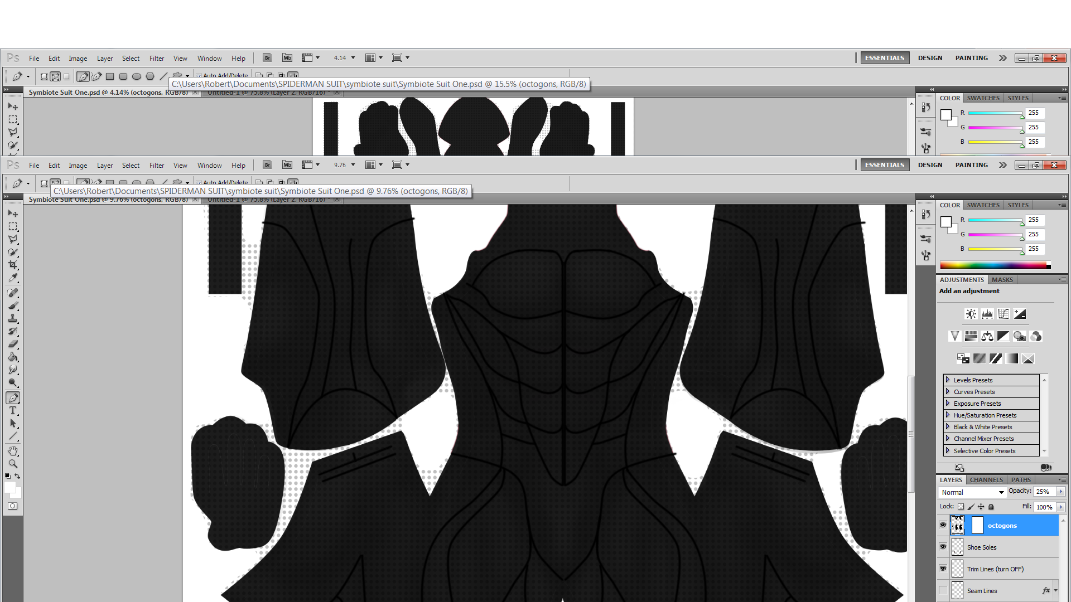Select the History Brush tool
Screen dimensions: 1071x602
[x=13, y=331]
